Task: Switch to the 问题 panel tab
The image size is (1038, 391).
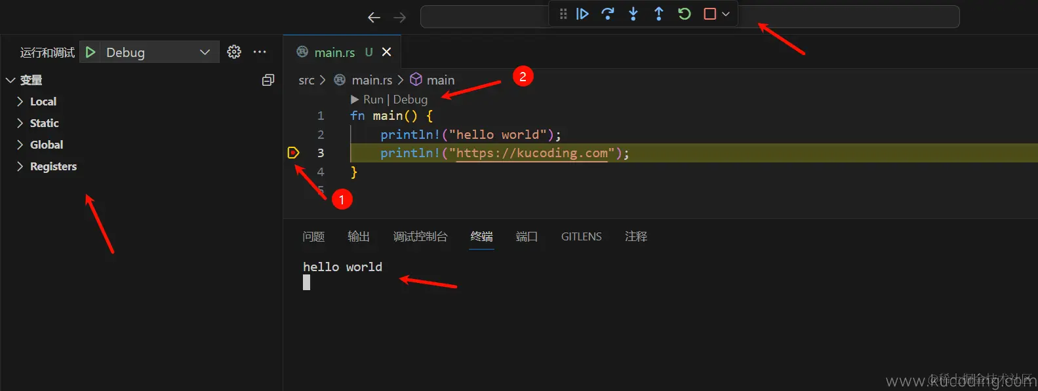Action: [x=313, y=236]
